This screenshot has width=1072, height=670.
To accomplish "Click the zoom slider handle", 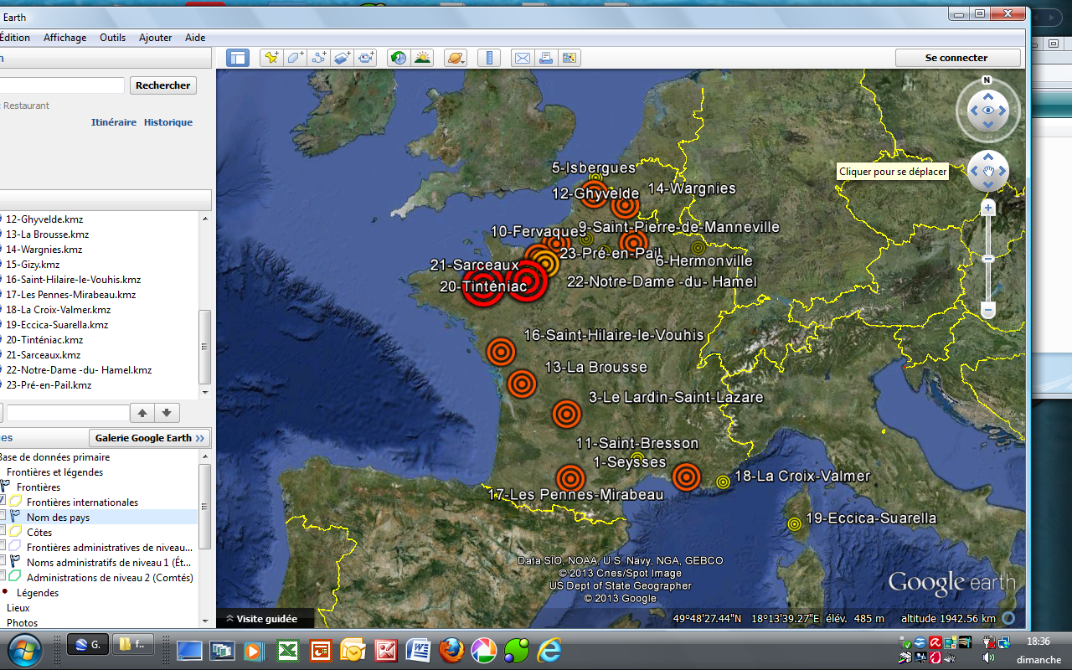I will coord(988,259).
